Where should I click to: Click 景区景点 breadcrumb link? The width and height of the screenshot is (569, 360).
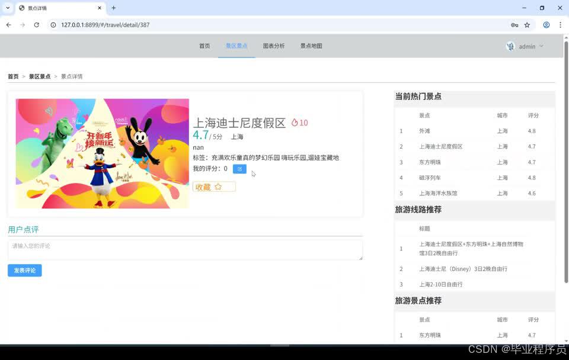tap(40, 76)
